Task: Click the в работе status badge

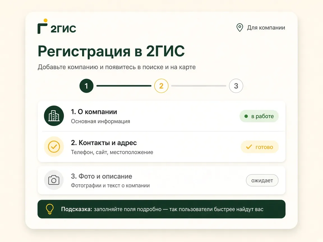Action: tap(259, 116)
